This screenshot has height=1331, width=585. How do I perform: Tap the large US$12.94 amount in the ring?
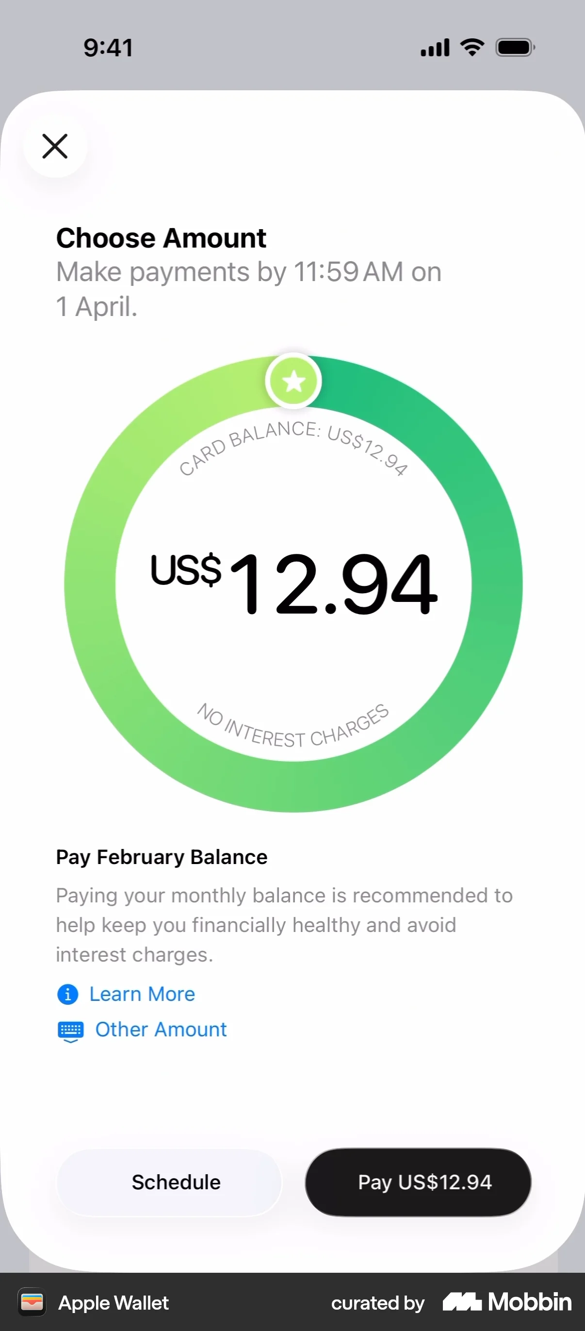[293, 584]
